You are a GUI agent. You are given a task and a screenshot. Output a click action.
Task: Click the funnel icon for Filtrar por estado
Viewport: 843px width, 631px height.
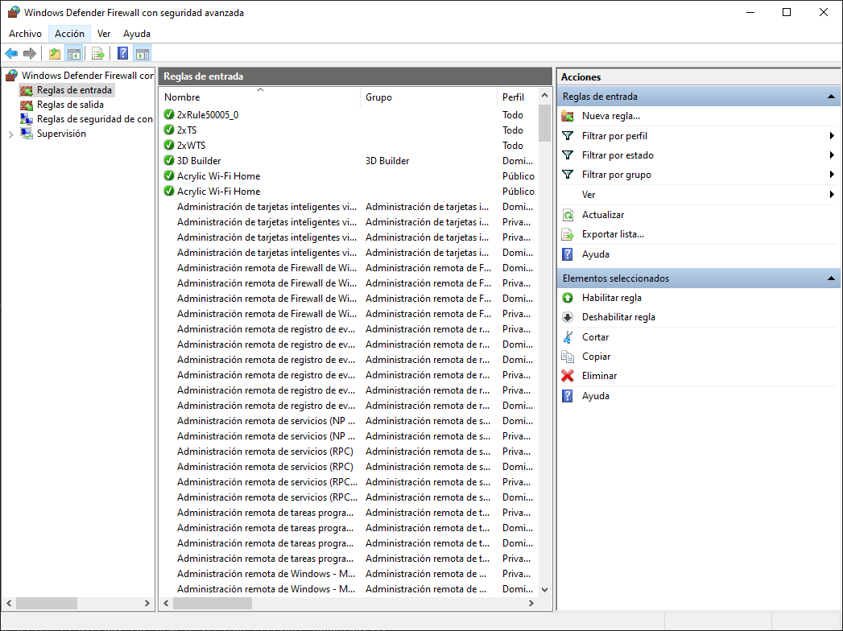(567, 155)
